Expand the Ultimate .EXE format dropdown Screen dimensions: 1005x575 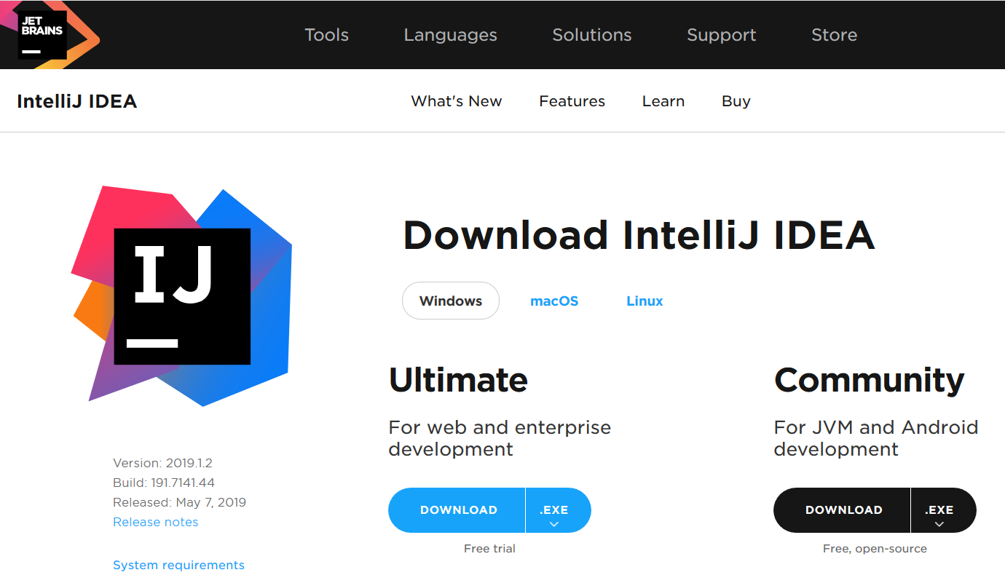558,510
